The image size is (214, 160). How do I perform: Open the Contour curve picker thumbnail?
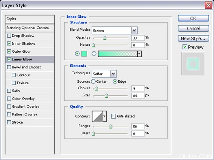[x=97, y=116]
